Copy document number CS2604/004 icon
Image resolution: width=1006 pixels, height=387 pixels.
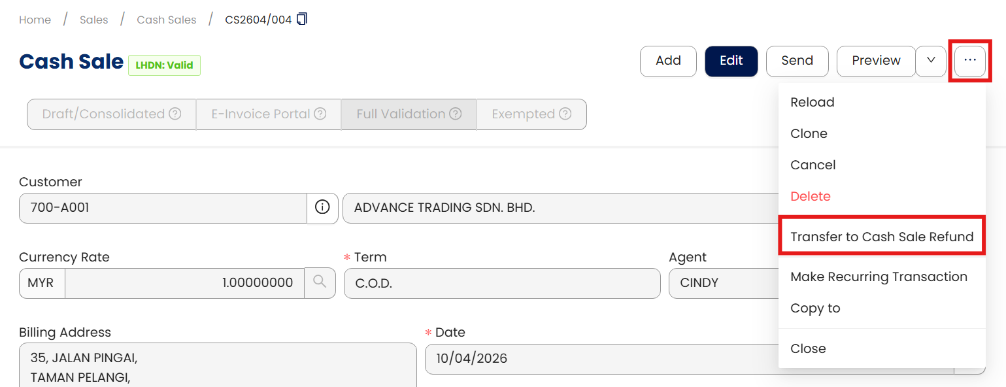[301, 20]
